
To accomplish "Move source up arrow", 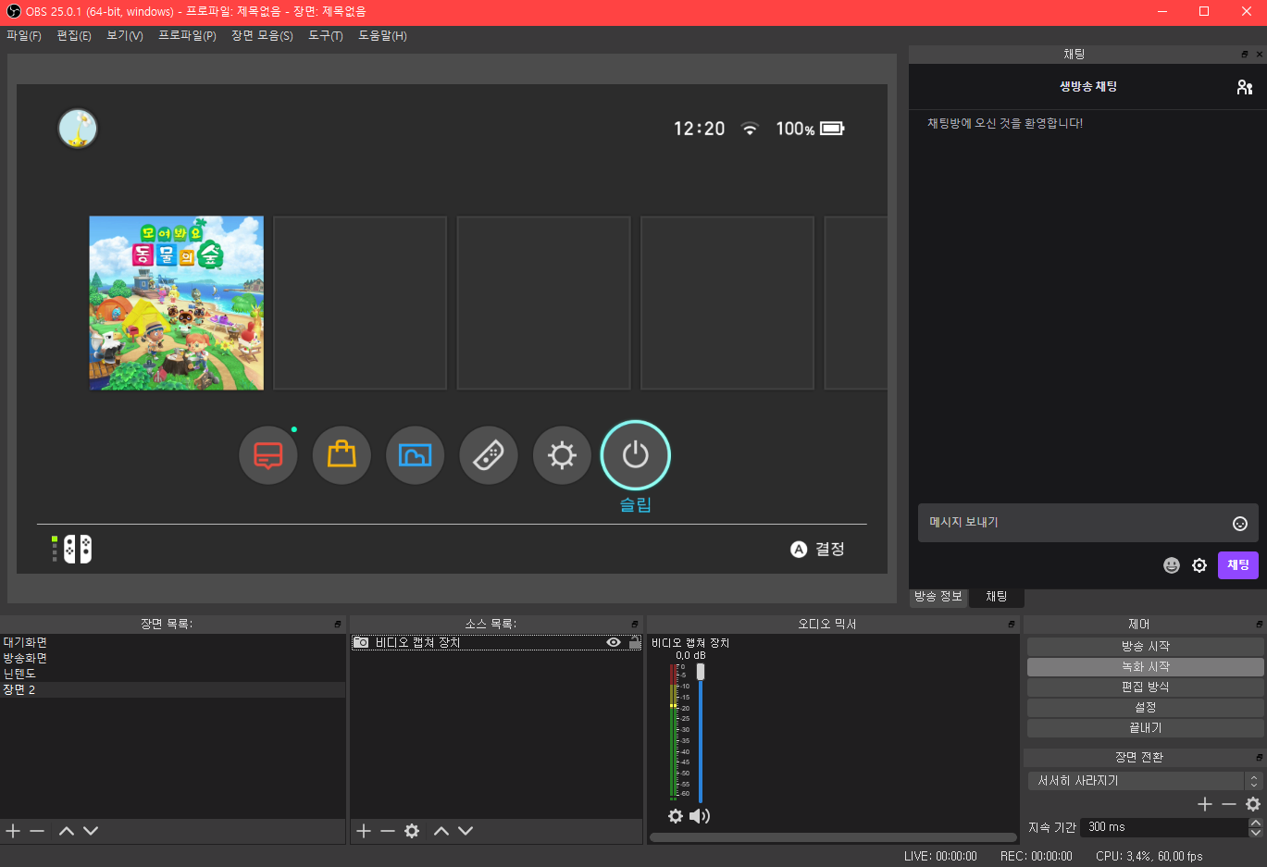I will 441,831.
